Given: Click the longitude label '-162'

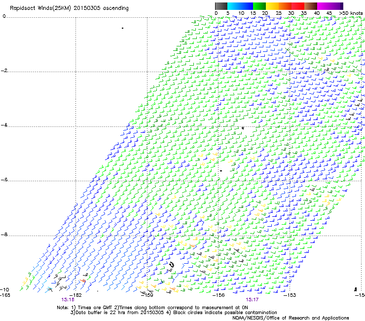Looking at the screenshot, I should click(x=76, y=295).
